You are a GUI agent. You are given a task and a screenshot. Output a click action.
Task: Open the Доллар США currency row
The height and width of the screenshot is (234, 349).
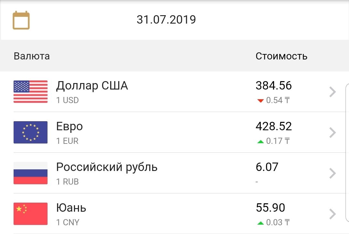[92, 86]
